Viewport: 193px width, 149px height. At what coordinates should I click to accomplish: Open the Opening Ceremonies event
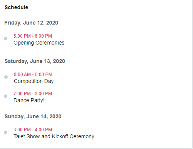(x=39, y=43)
